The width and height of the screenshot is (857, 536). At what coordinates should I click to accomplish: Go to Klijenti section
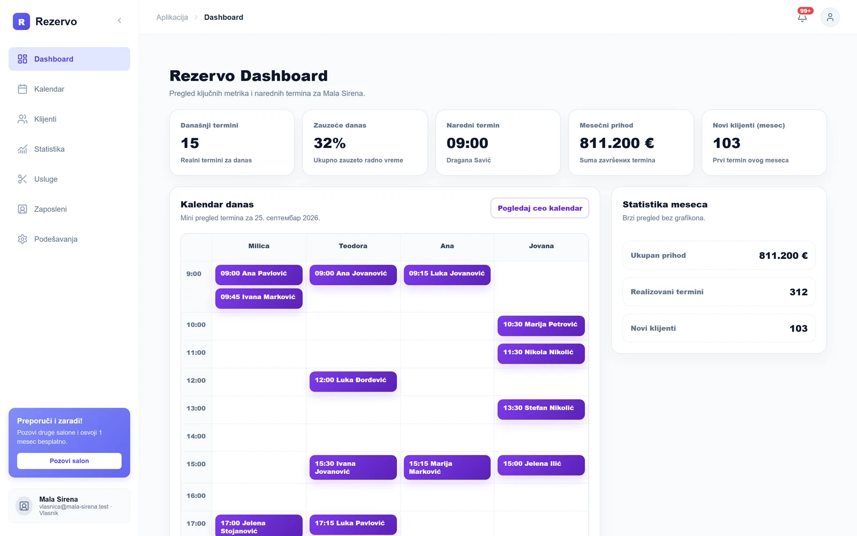(x=69, y=119)
